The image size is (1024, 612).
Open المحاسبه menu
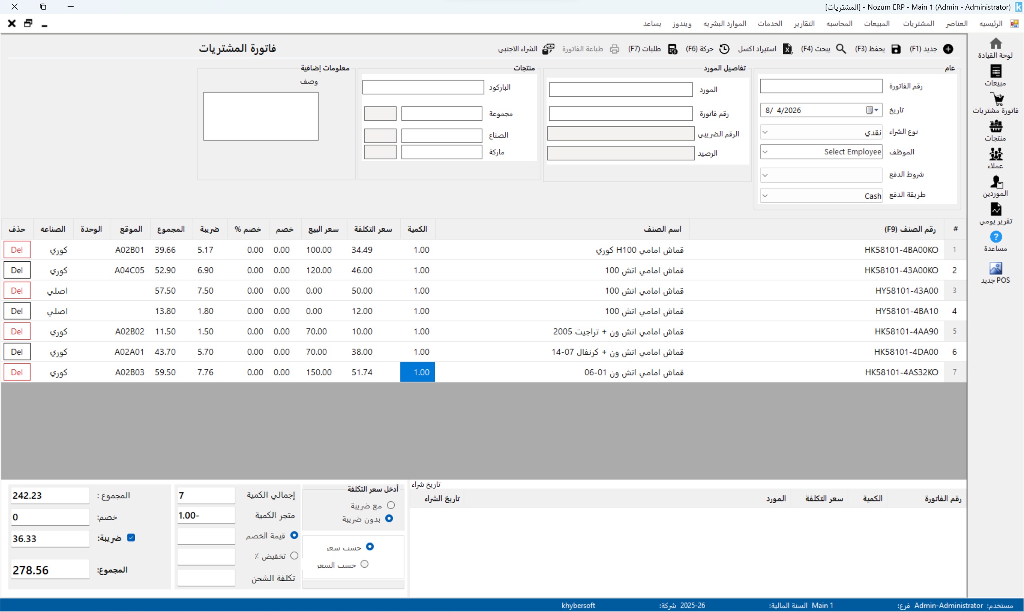pyautogui.click(x=839, y=24)
